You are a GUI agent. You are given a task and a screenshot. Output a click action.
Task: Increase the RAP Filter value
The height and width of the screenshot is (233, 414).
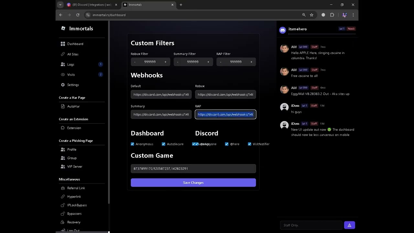(251, 62)
